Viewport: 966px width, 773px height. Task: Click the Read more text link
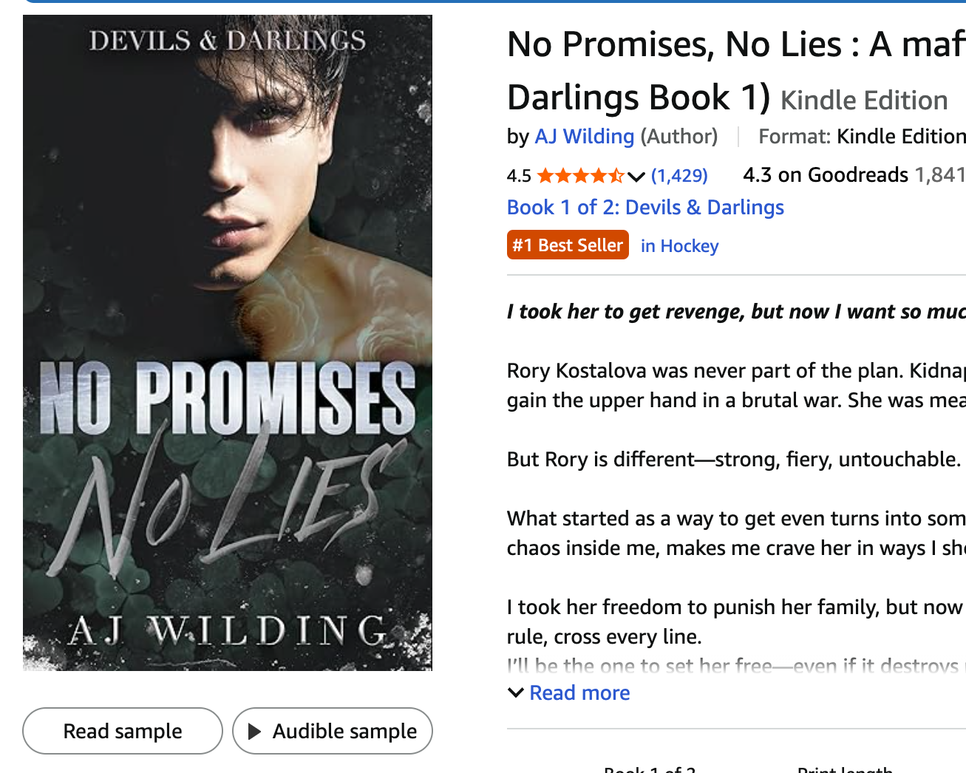pyautogui.click(x=579, y=693)
